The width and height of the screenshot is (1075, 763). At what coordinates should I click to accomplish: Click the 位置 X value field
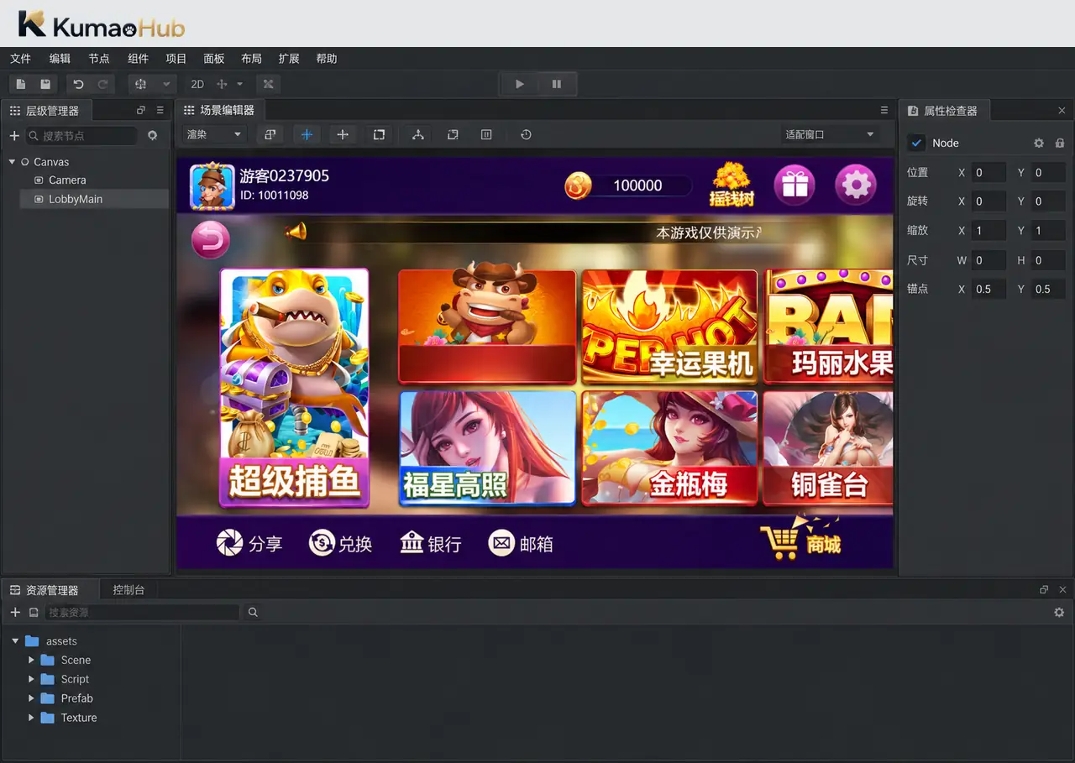coord(988,173)
